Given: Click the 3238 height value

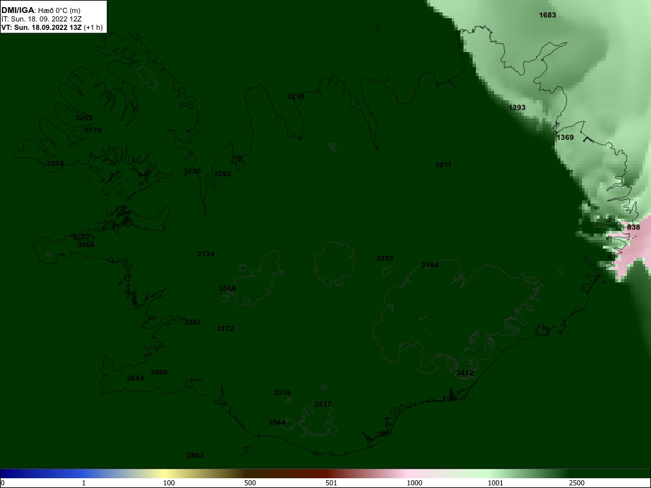Looking at the screenshot, I should pyautogui.click(x=283, y=392).
